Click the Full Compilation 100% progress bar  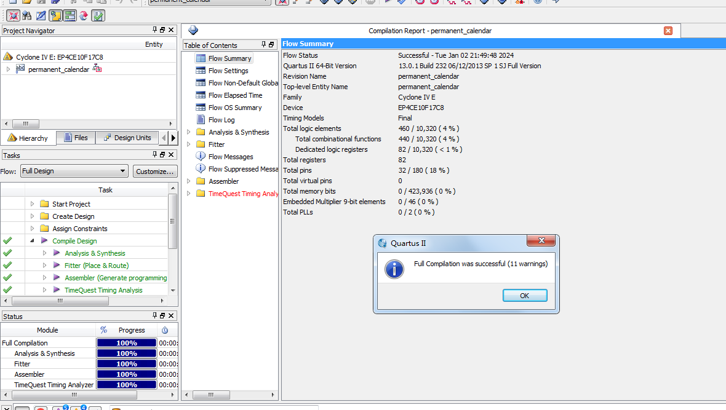point(126,343)
